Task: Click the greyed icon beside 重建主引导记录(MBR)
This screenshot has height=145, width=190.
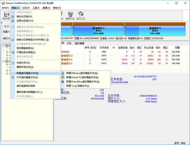Action: coord(13,27)
